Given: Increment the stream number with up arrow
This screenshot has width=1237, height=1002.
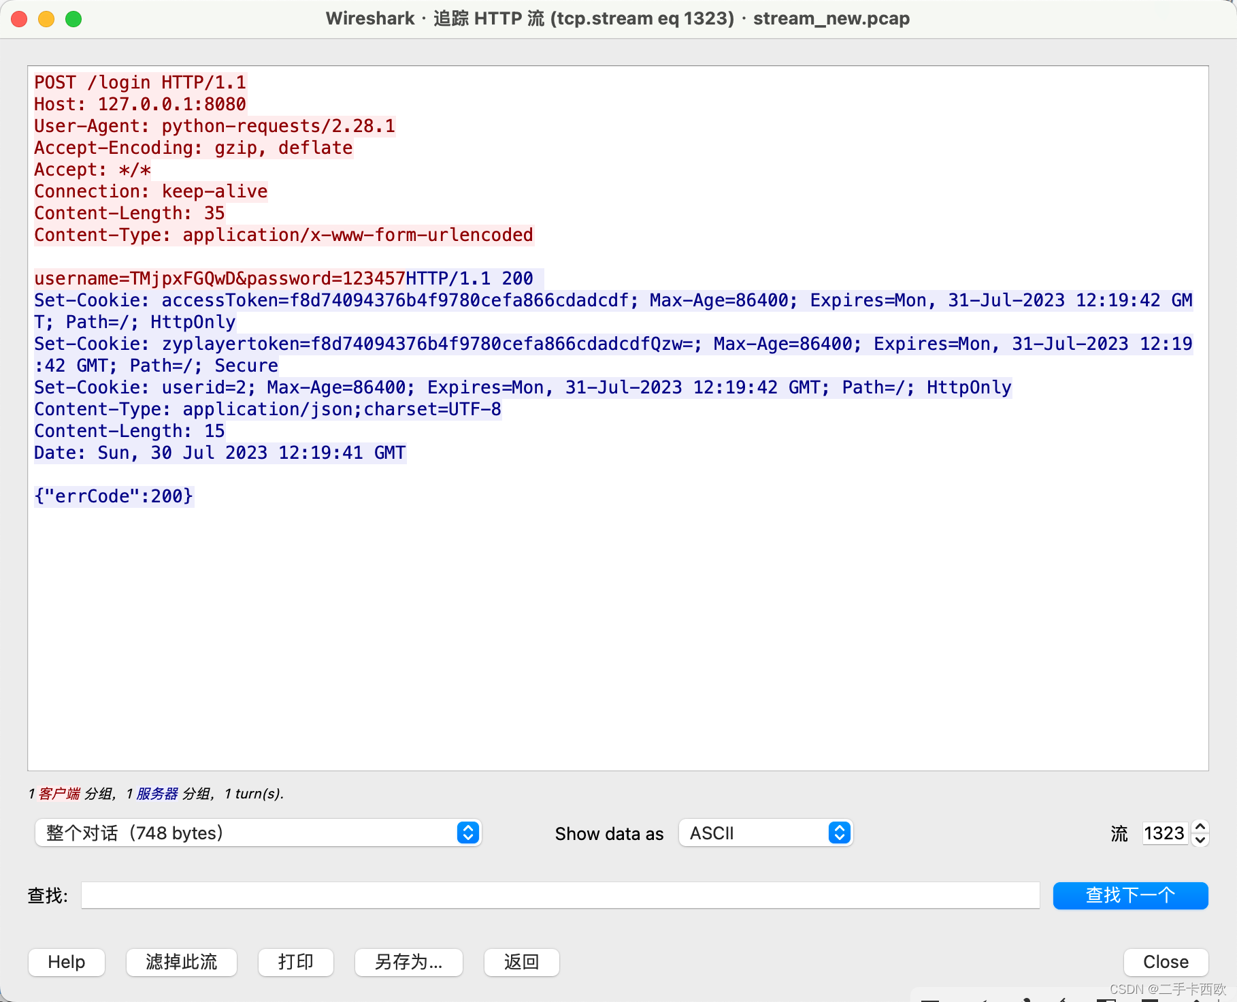Looking at the screenshot, I should coord(1201,826).
